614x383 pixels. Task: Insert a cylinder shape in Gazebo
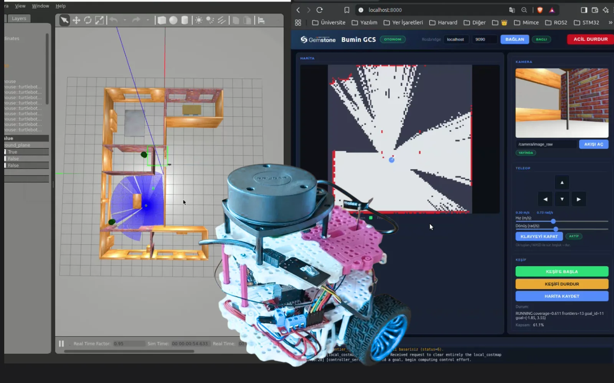click(x=185, y=20)
